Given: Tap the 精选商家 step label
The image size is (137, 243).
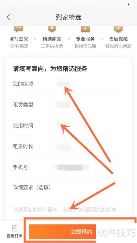Looking at the screenshot, I should tap(52, 39).
